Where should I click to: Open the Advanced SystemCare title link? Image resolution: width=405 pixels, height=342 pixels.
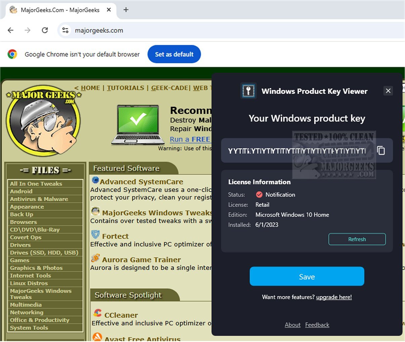141,182
